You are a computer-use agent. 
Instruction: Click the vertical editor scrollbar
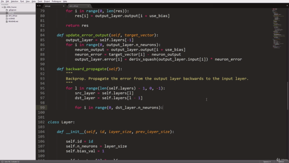[x=288, y=96]
